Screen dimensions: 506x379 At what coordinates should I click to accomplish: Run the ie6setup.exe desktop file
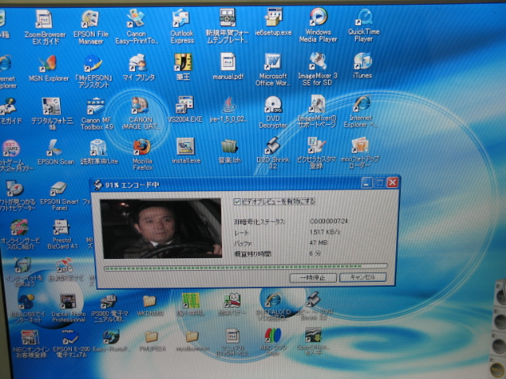pos(274,18)
